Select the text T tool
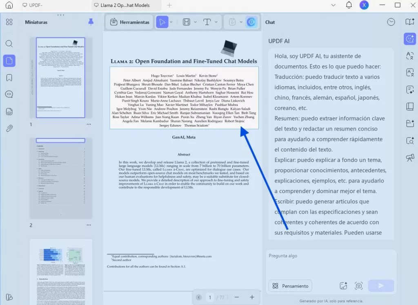Viewport: 418px width, 305px height. 207,22
